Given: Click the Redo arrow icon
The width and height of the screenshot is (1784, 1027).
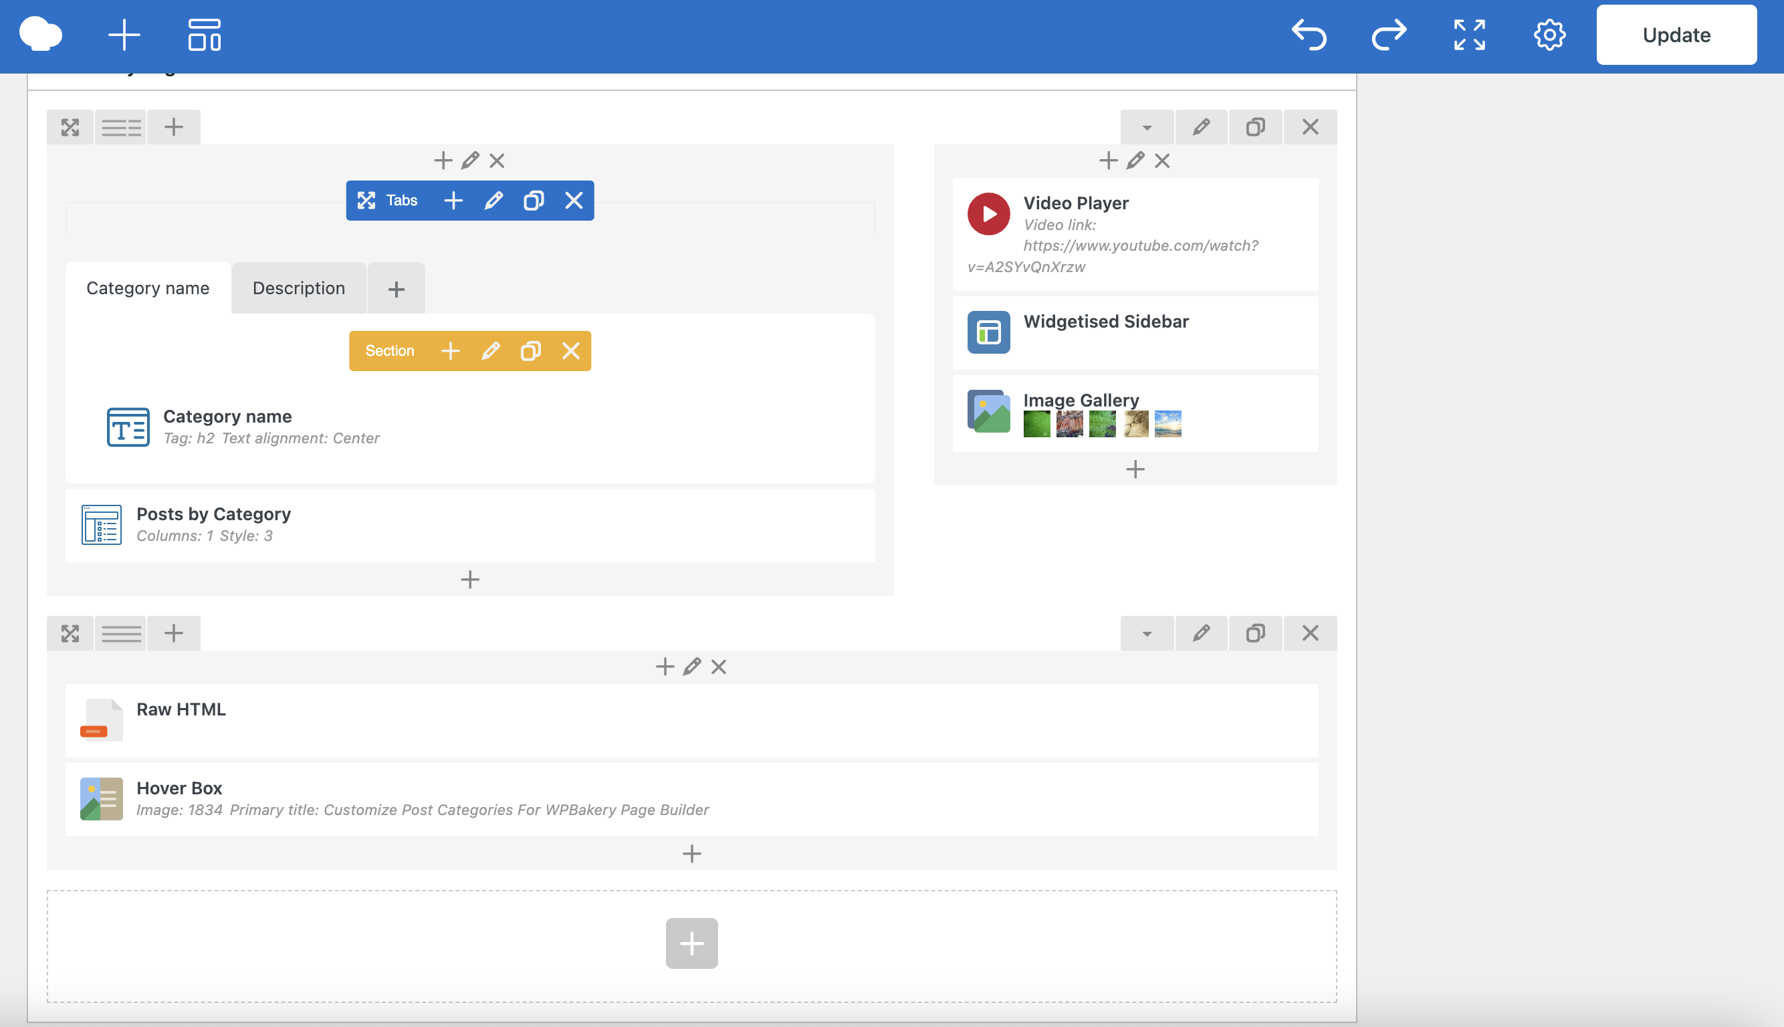Looking at the screenshot, I should pyautogui.click(x=1389, y=35).
